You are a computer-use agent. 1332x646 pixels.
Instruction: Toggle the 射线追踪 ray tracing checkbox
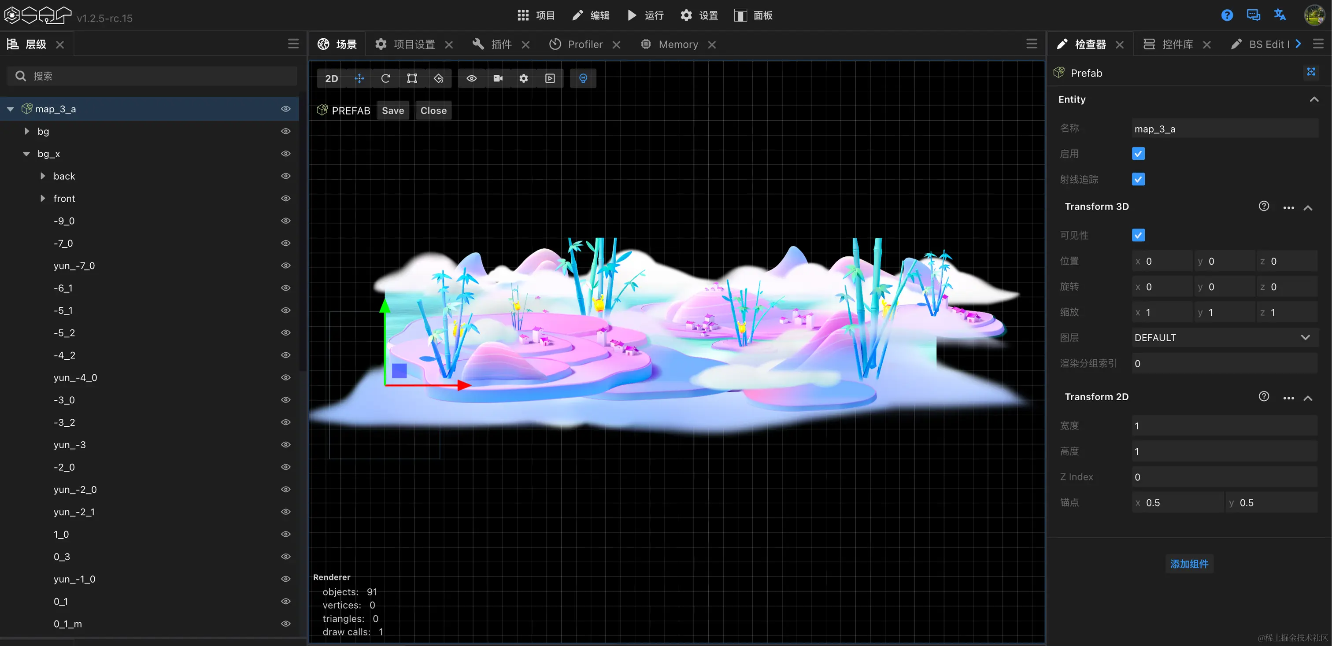pyautogui.click(x=1138, y=179)
